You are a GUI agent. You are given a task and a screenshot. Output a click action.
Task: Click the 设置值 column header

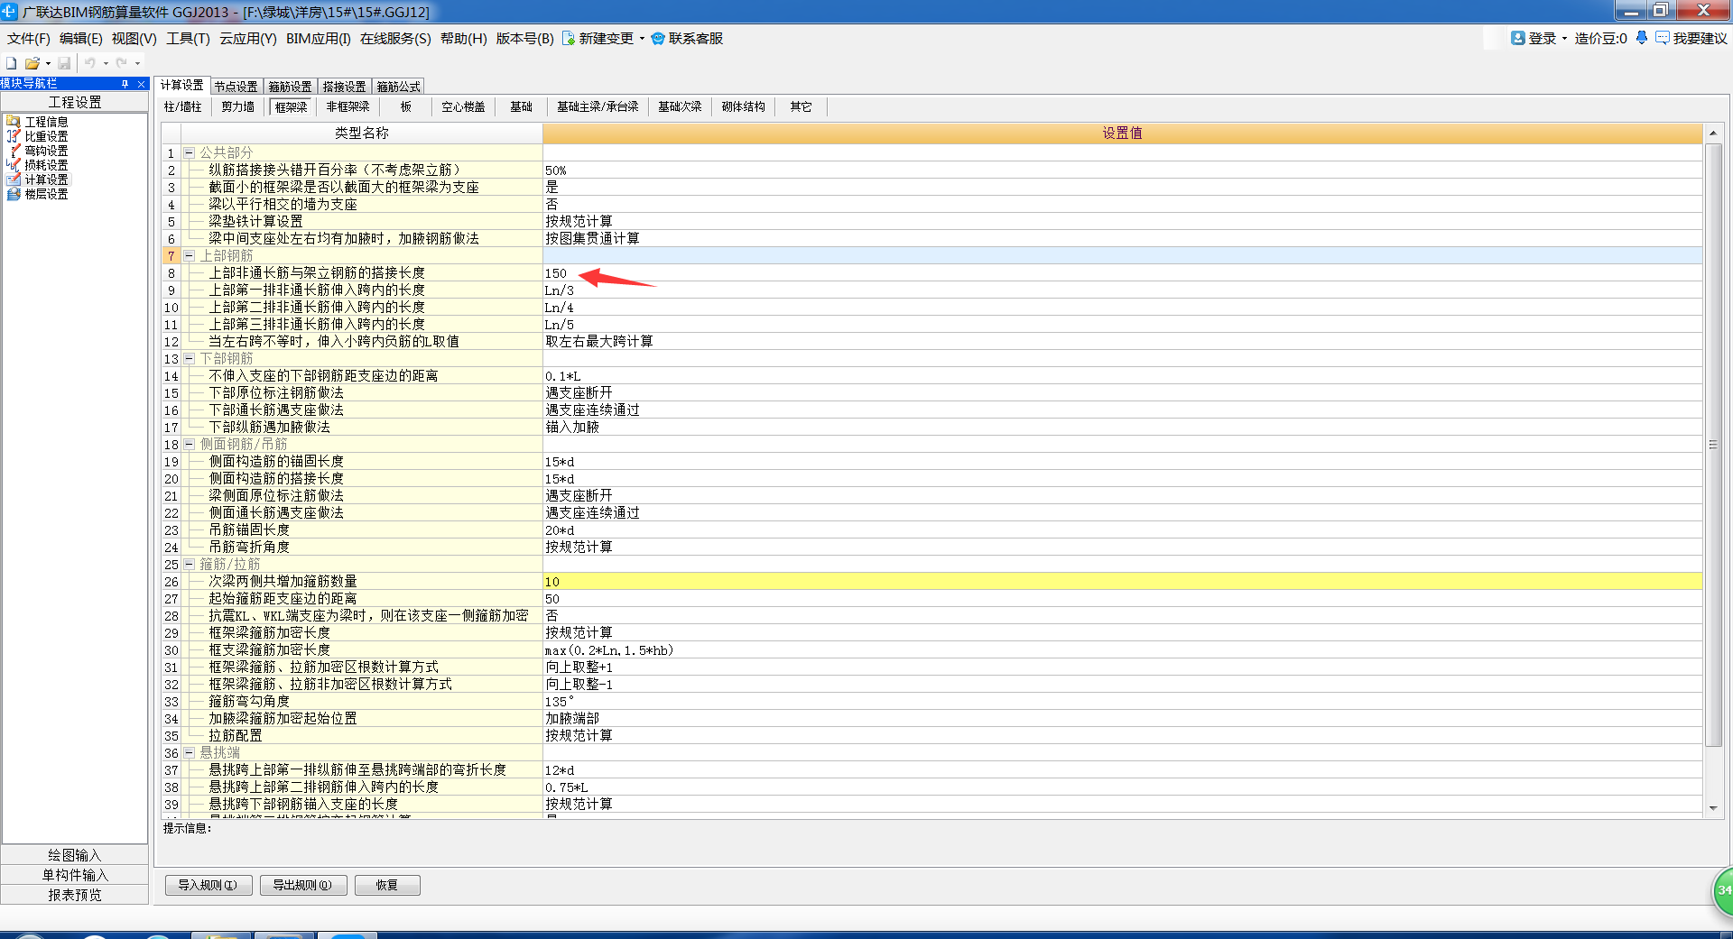click(1122, 133)
